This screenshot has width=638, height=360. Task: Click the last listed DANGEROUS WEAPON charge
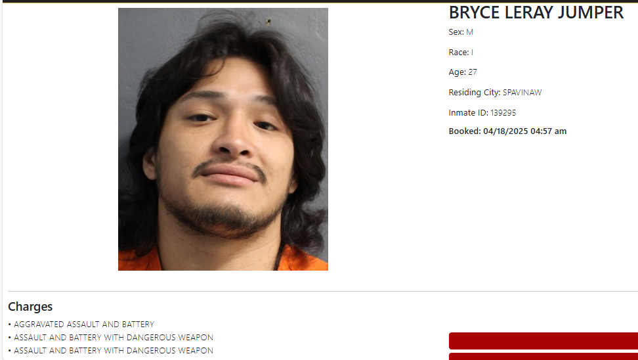tap(113, 351)
